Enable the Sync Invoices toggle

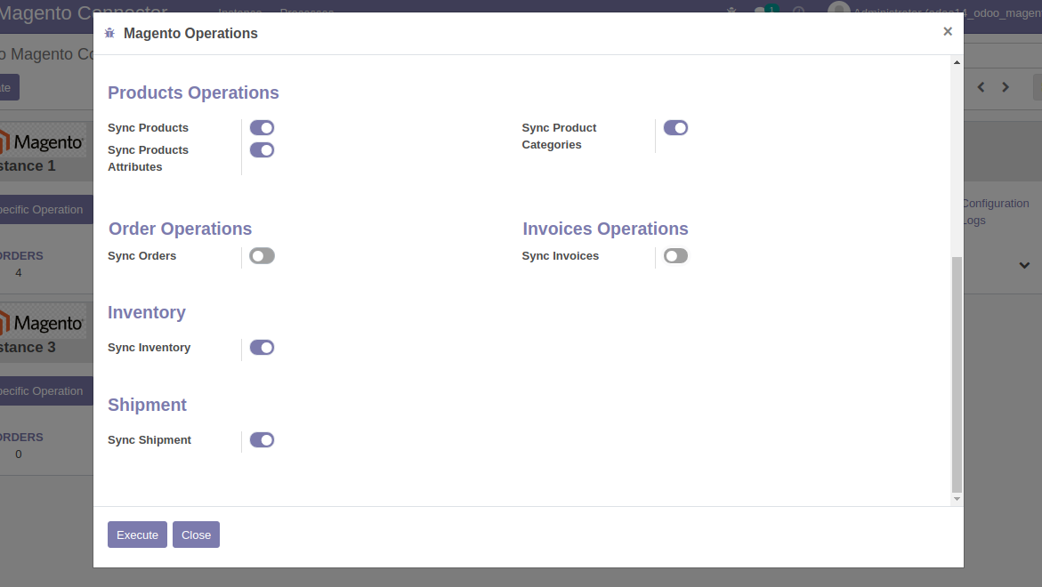(x=675, y=256)
